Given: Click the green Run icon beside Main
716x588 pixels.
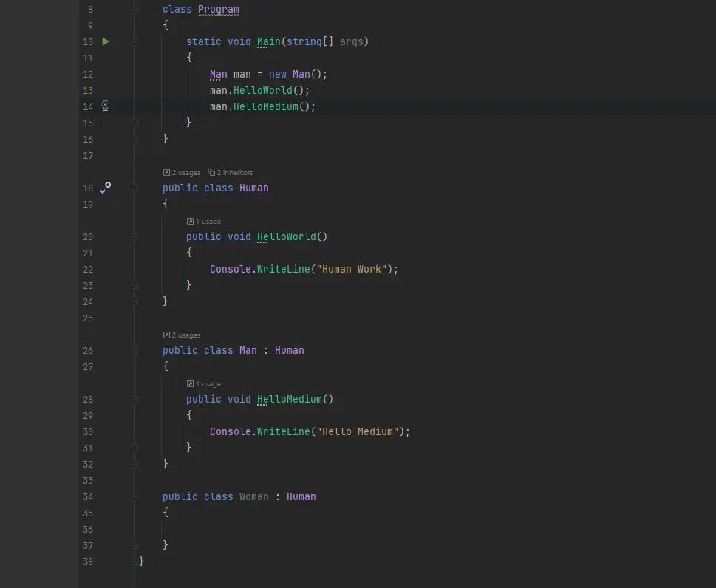Looking at the screenshot, I should pos(106,41).
